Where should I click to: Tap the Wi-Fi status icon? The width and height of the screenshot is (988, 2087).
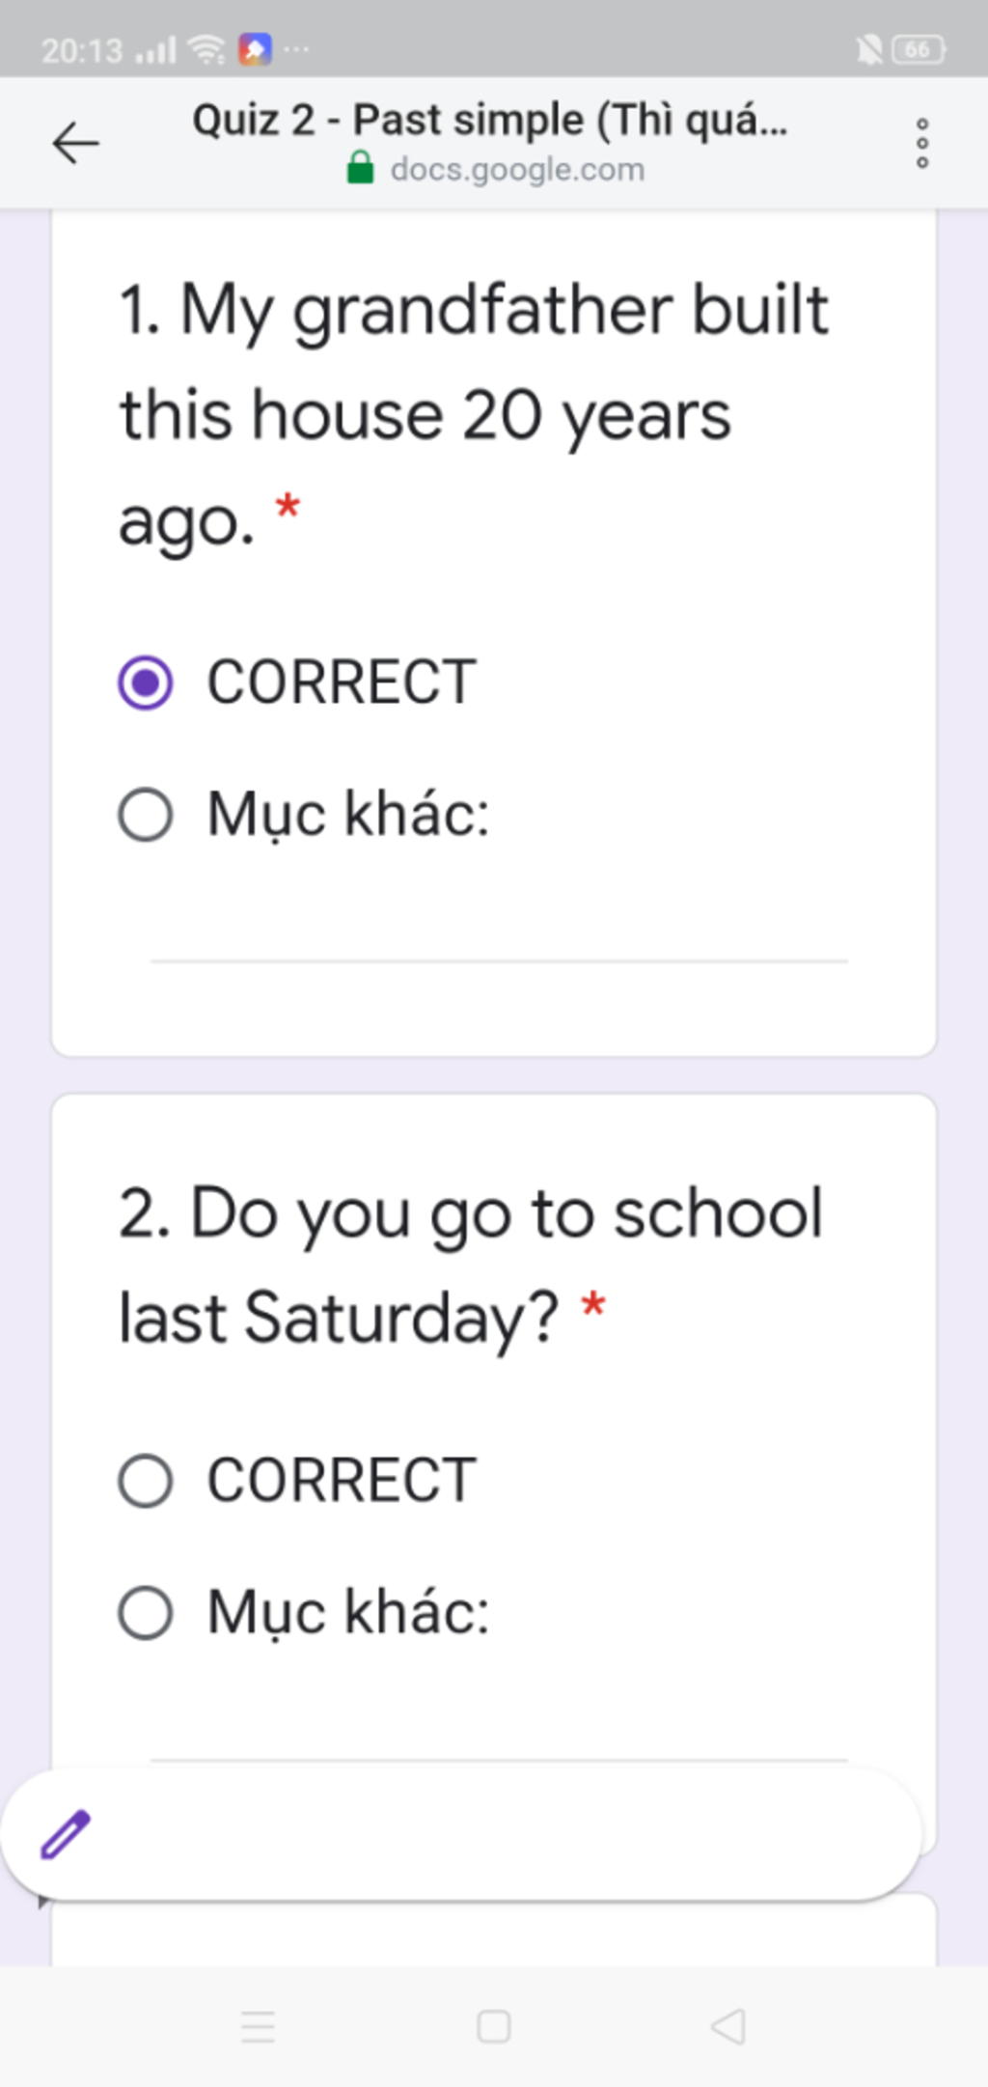tap(206, 49)
